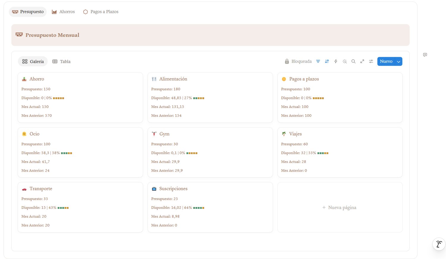Click the blue Nuevo button
Viewport: 446px width, 259px height.
coord(386,62)
